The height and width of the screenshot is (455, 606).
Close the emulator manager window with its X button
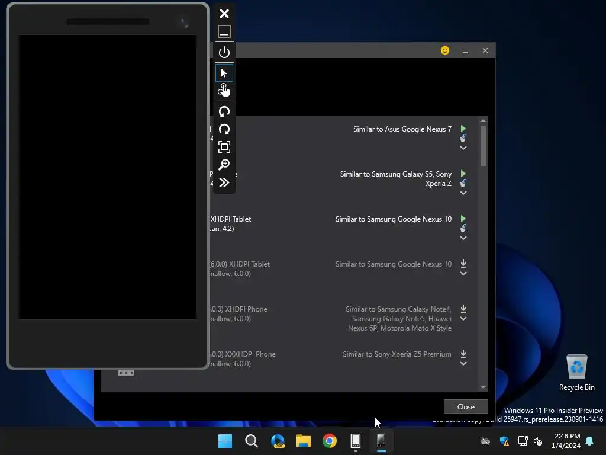pos(485,50)
